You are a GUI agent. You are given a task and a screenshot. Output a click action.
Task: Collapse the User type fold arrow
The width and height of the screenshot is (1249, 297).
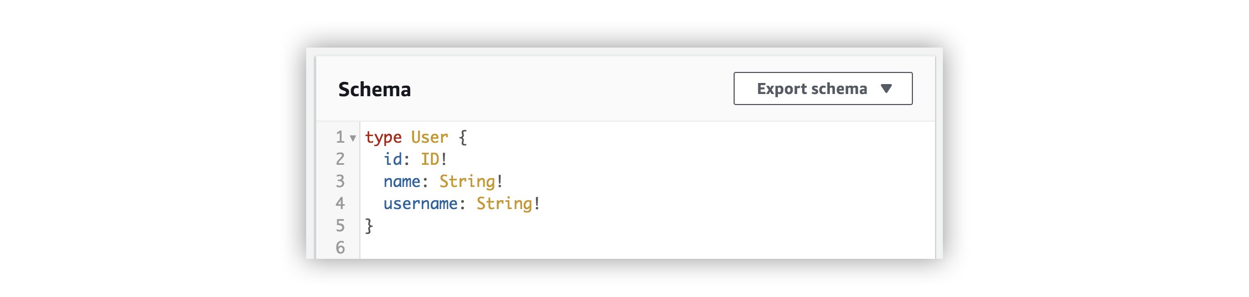(x=353, y=138)
